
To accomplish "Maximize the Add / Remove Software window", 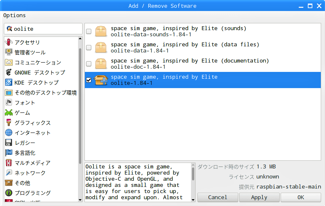I will point(310,6).
